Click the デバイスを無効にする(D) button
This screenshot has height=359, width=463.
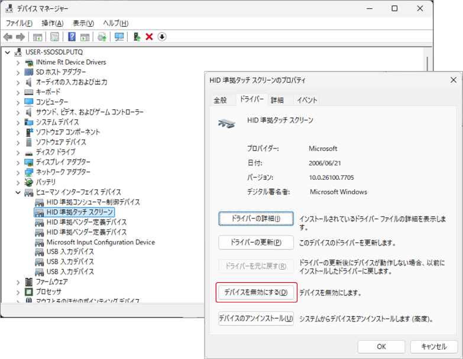click(256, 292)
